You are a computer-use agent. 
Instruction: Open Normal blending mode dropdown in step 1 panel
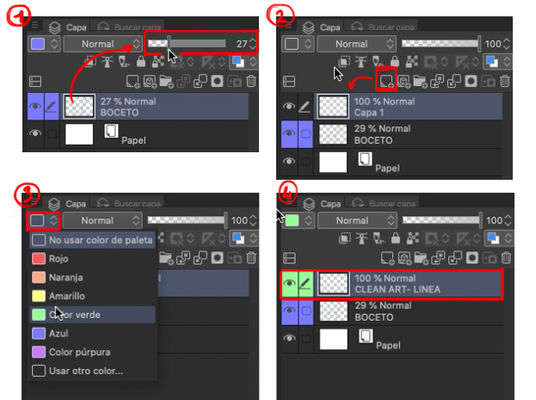pos(102,44)
